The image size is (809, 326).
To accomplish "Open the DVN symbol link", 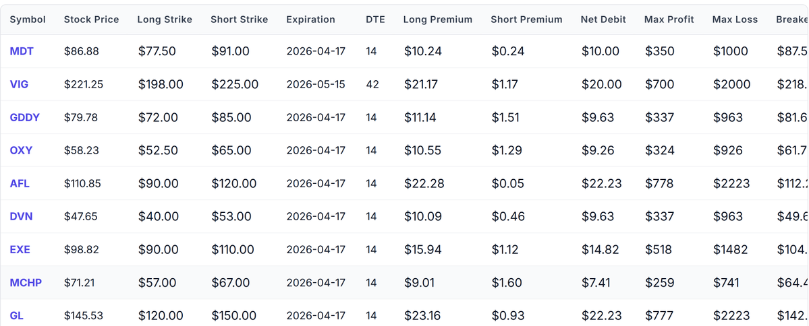I will coord(22,216).
